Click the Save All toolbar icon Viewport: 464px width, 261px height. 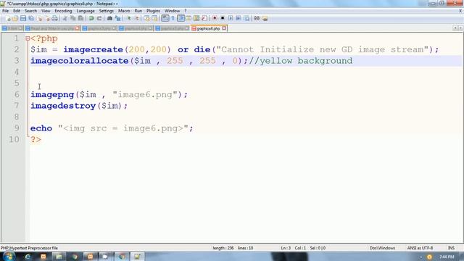click(31, 18)
